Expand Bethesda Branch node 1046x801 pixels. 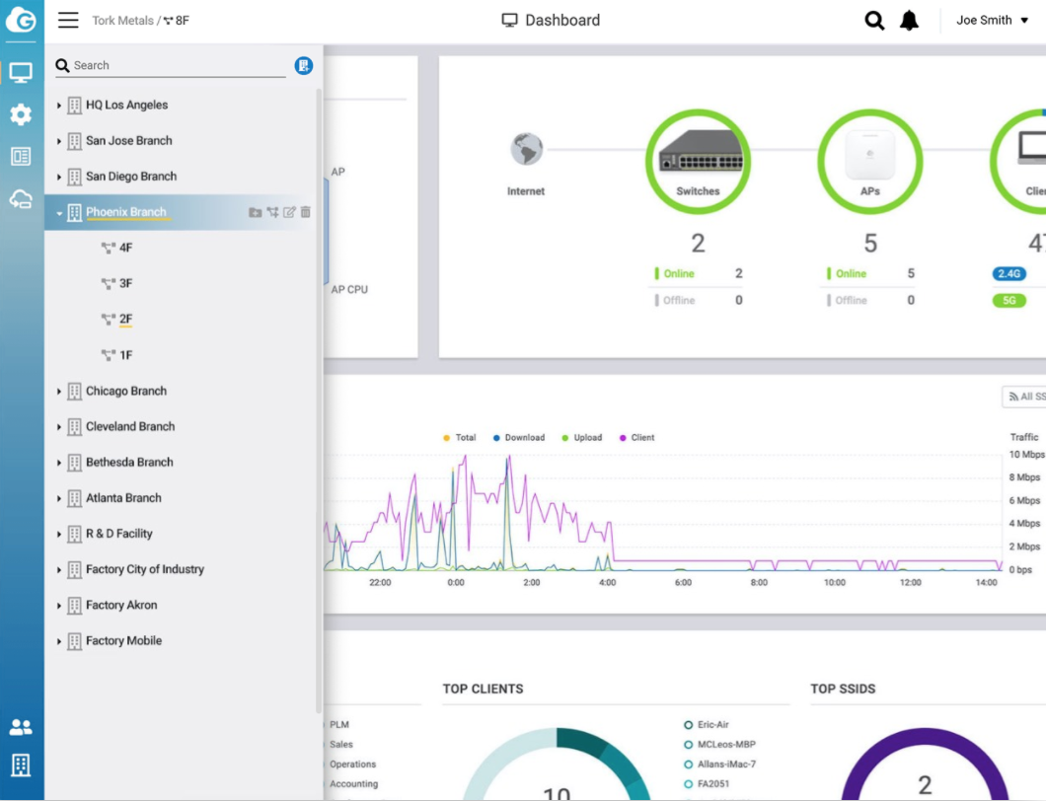58,463
